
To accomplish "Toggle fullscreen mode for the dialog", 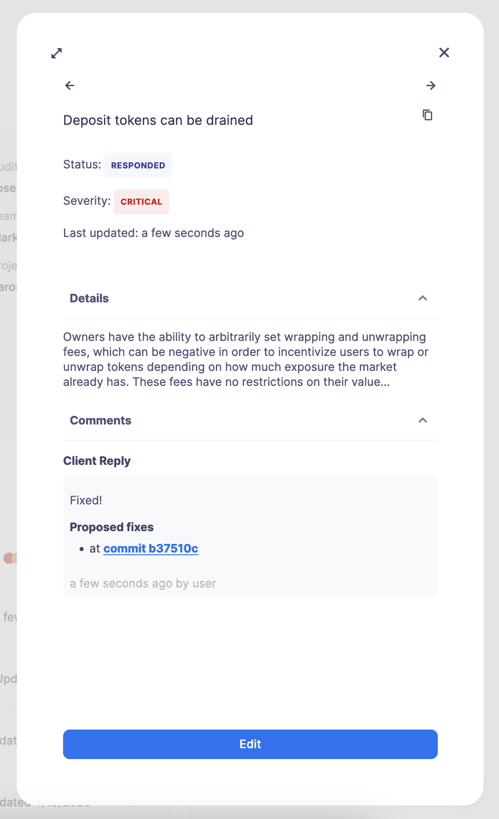I will 56,53.
